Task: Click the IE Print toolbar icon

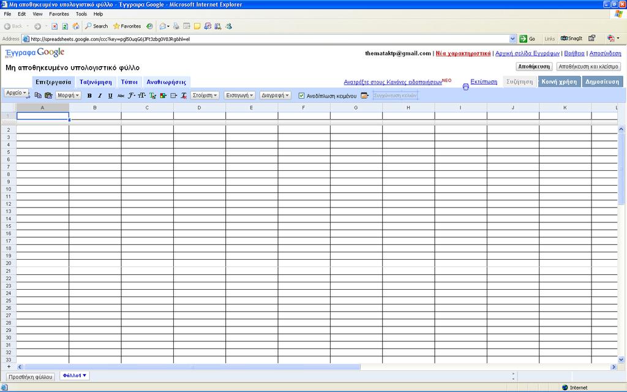Action: point(176,26)
